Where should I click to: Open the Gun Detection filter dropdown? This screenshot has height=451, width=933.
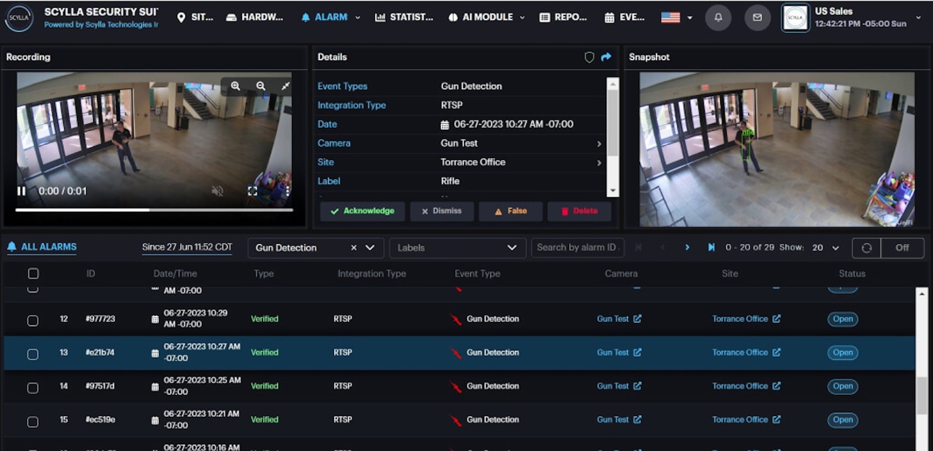coord(370,248)
